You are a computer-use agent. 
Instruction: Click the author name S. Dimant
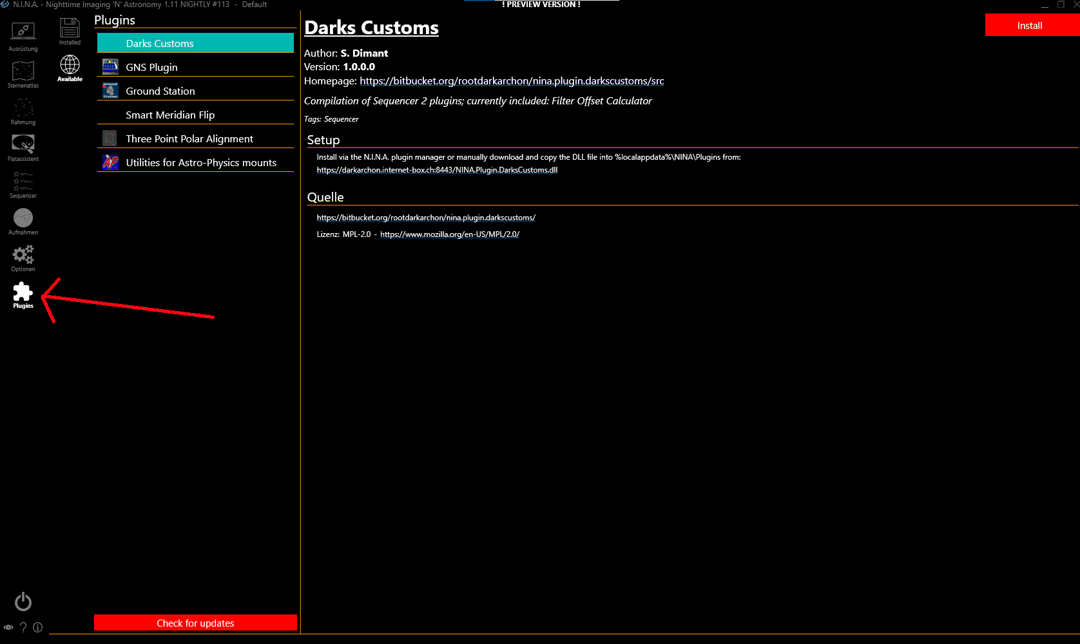tap(364, 53)
